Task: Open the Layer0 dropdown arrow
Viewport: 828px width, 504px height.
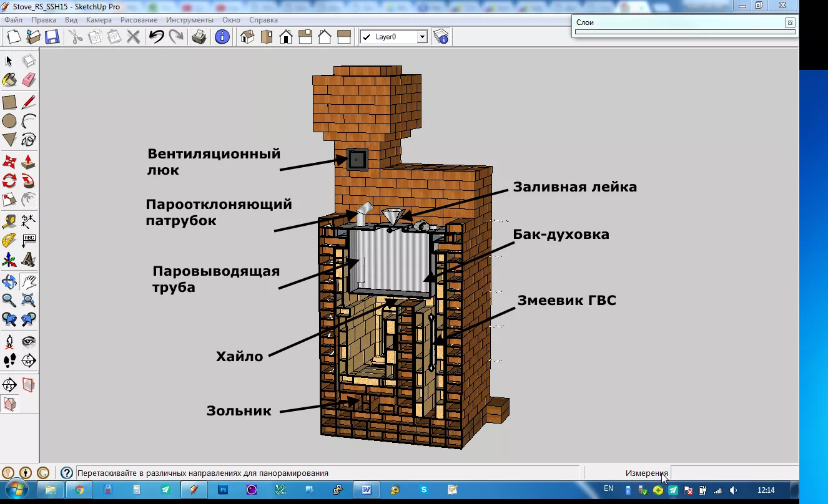Action: (x=422, y=37)
